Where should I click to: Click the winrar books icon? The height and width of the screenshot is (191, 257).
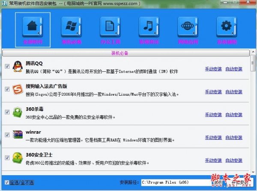tap(18, 135)
